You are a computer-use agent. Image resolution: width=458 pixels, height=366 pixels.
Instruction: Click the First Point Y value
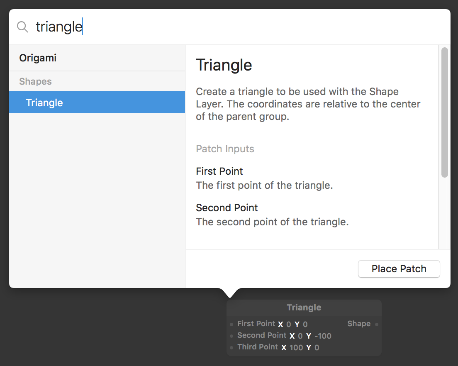[x=305, y=325]
